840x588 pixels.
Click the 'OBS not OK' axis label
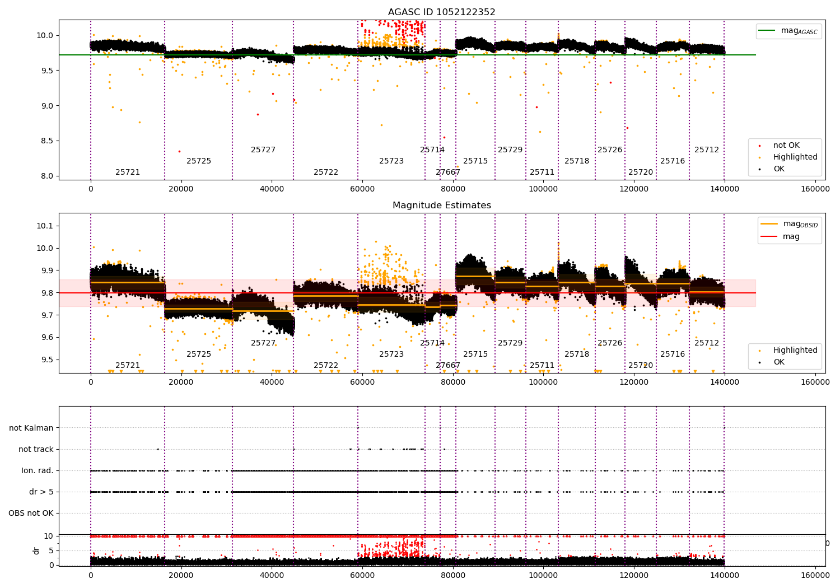pos(31,514)
